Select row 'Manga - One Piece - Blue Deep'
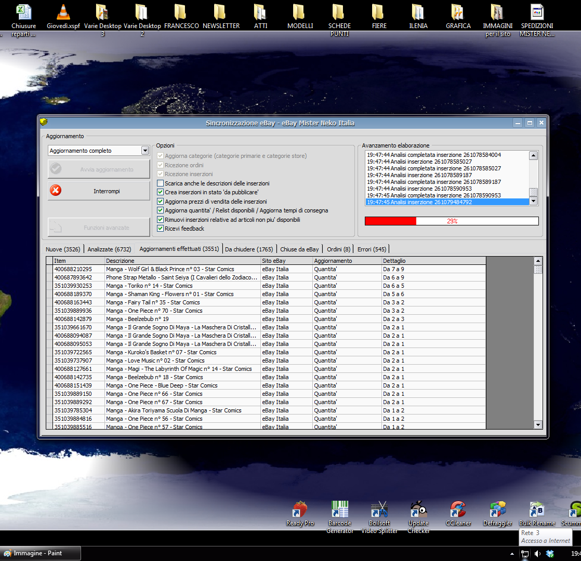Viewport: 581px width, 561px height. click(266, 385)
